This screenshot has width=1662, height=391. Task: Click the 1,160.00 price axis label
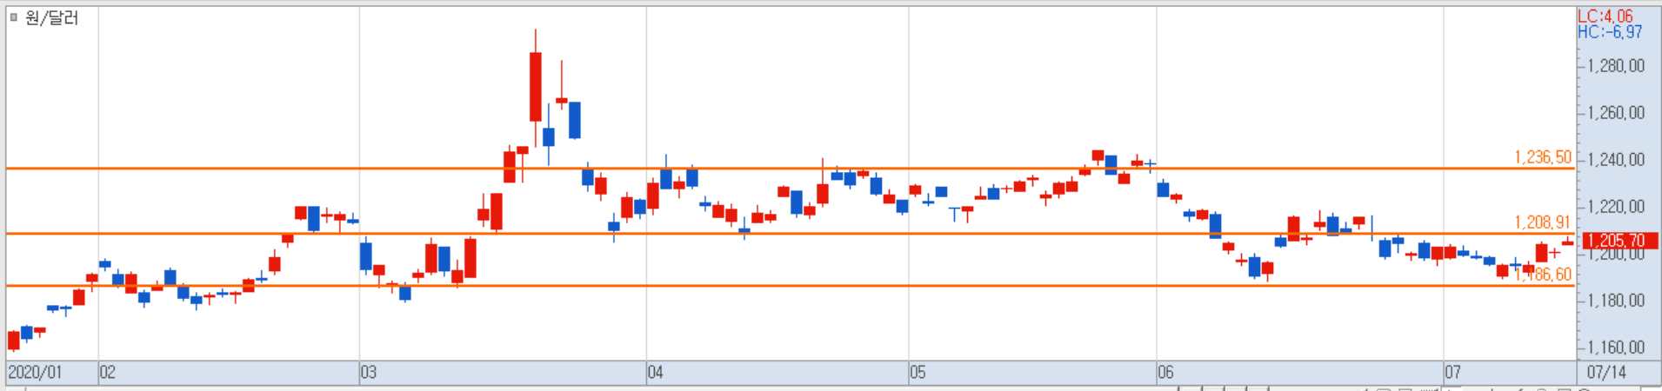(x=1616, y=348)
